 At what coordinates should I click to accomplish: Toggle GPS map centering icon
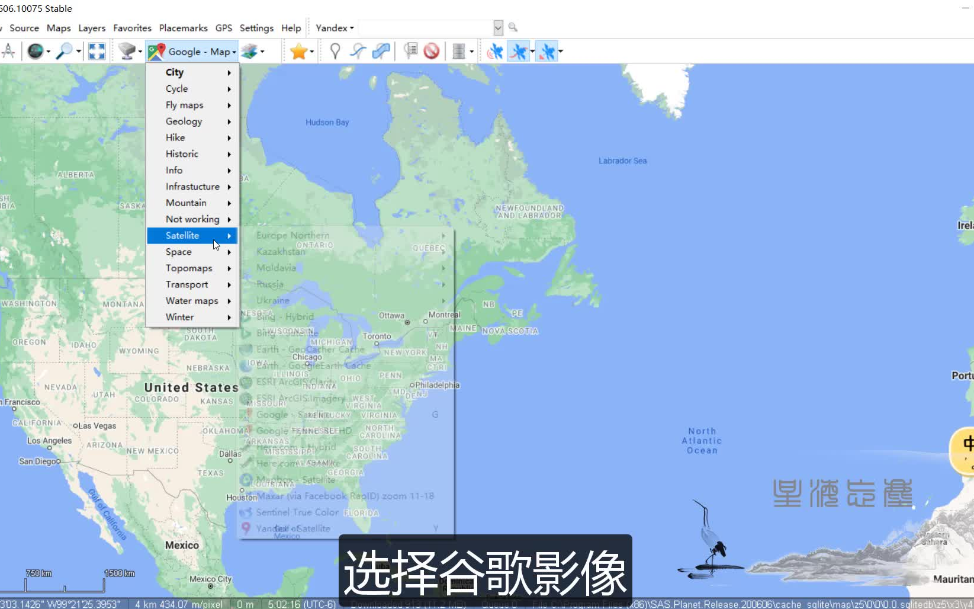tap(547, 52)
